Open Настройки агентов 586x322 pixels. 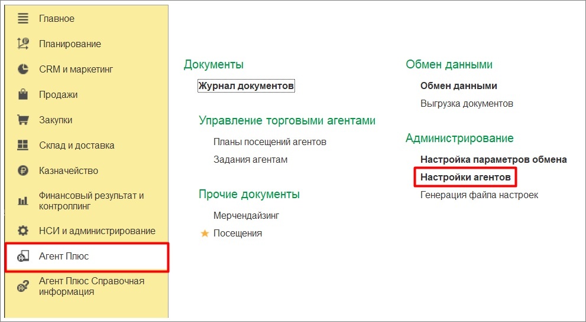click(465, 177)
